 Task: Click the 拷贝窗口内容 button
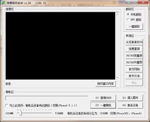pos(106,83)
